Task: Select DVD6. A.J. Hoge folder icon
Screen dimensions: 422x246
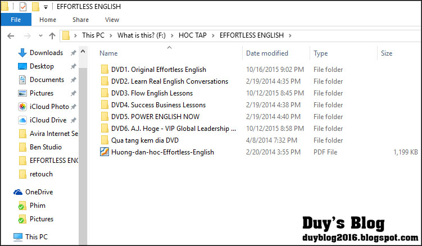Action: coord(105,129)
